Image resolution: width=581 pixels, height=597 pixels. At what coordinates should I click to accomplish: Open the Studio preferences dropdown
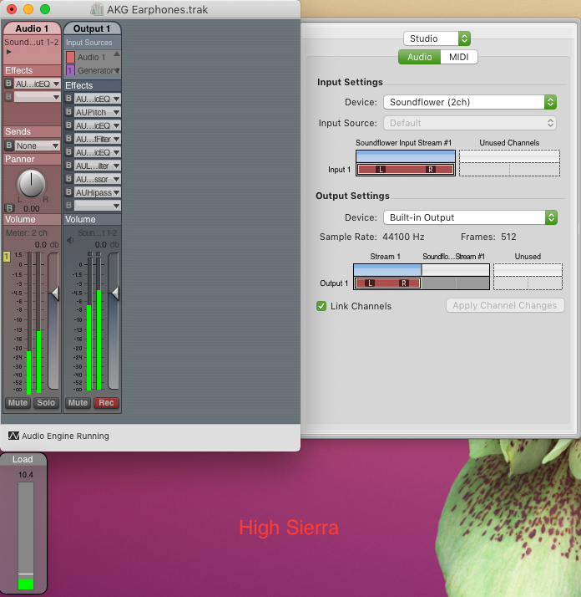(x=437, y=38)
